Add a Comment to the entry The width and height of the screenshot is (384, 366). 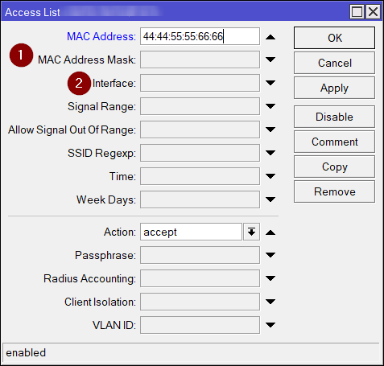334,142
